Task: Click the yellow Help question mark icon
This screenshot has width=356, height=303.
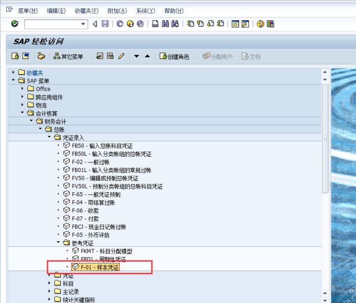Action: coord(261,24)
